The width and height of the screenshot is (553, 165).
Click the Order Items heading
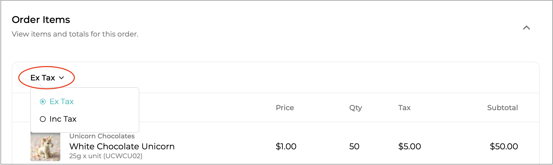tap(41, 20)
